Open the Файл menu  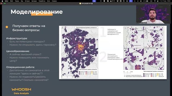pos(12,1)
